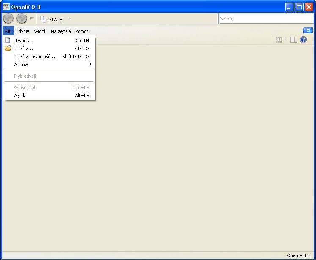316x260 pixels.
Task: Open the Widok menu
Action: 40,31
